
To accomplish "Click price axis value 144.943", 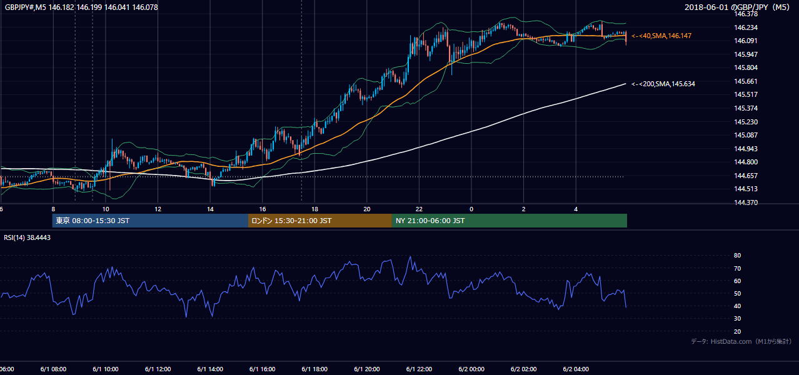I will pyautogui.click(x=746, y=149).
